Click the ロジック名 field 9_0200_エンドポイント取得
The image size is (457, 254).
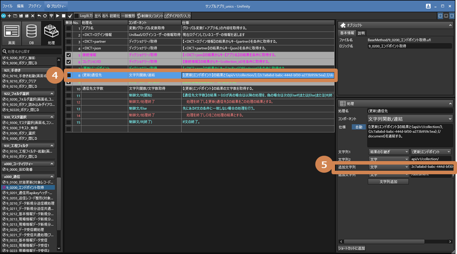(x=409, y=46)
